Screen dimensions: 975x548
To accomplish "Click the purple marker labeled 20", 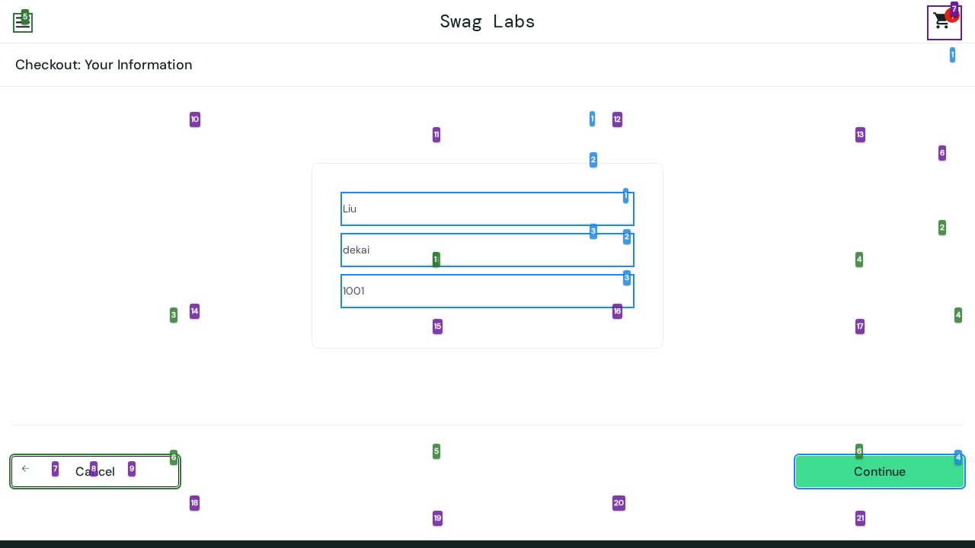I will coord(619,503).
